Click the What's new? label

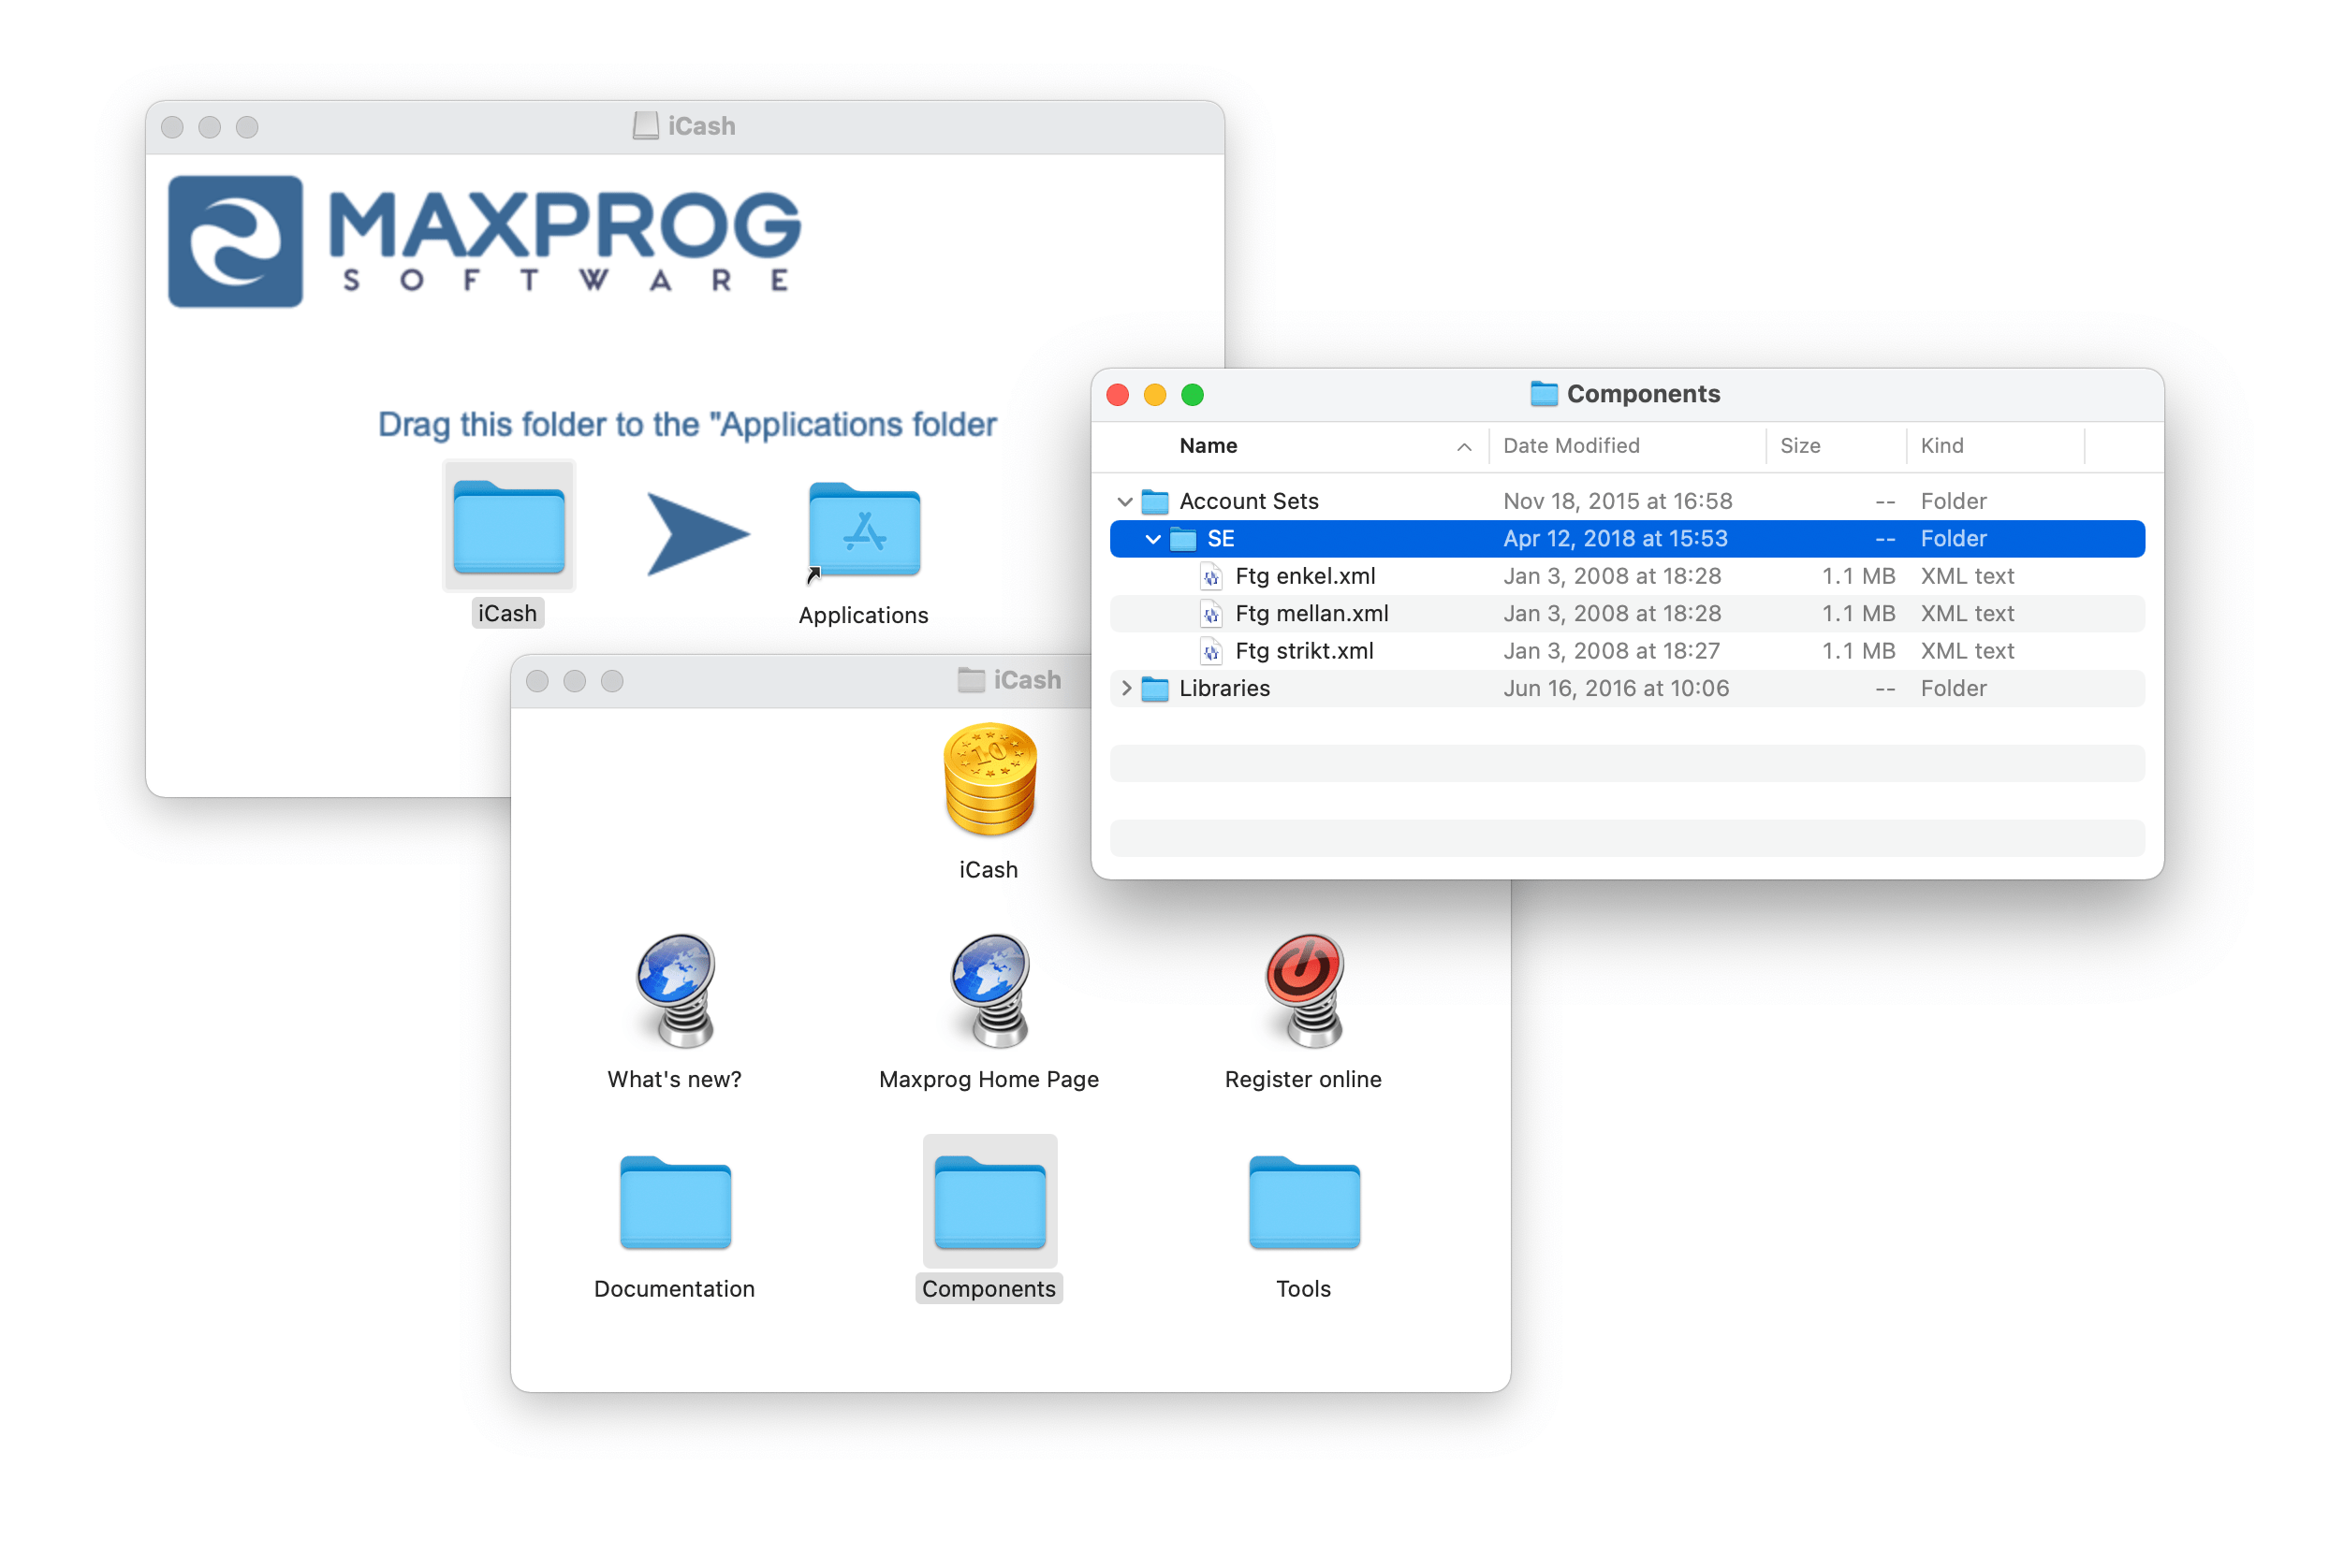674,1079
